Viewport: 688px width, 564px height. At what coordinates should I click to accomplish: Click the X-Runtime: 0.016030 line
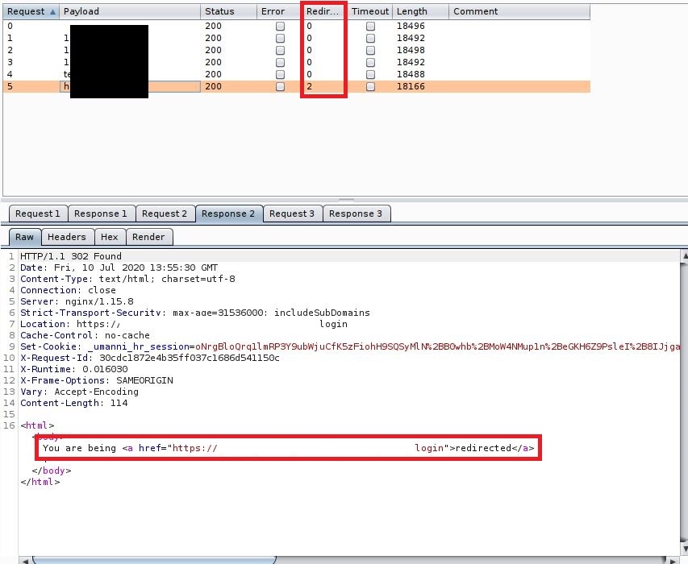73,369
